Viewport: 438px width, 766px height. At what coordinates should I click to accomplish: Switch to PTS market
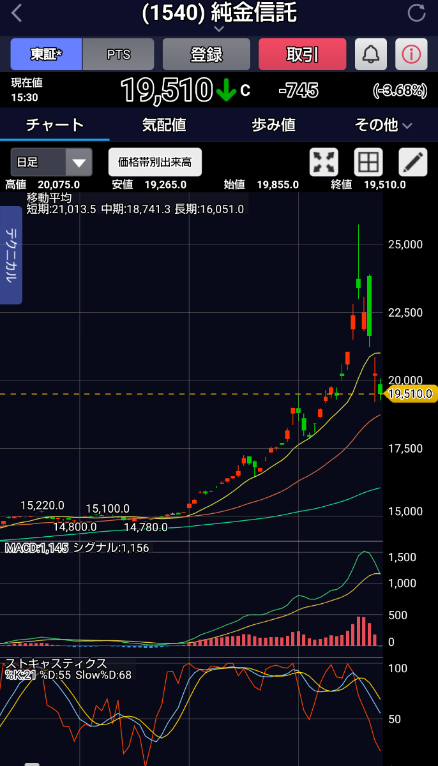coord(119,54)
